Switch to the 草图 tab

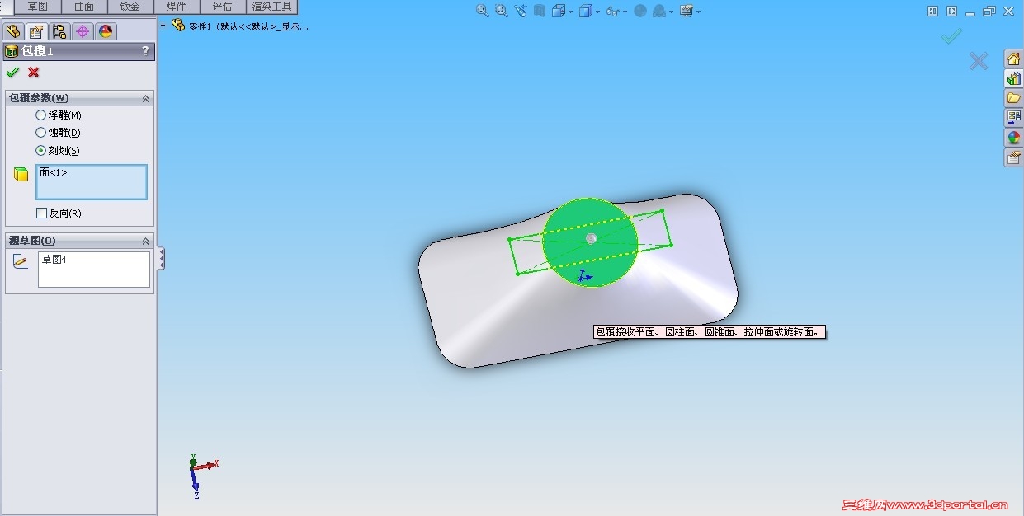pyautogui.click(x=37, y=7)
